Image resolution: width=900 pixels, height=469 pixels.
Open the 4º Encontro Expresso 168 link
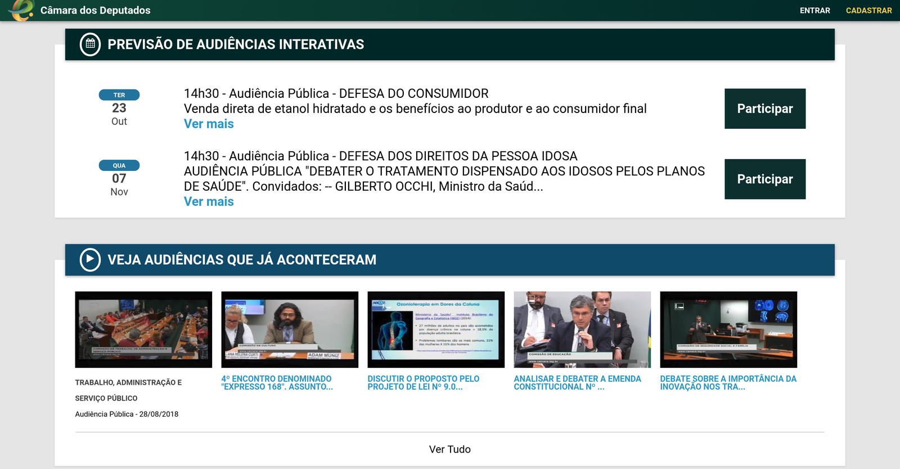pos(277,383)
